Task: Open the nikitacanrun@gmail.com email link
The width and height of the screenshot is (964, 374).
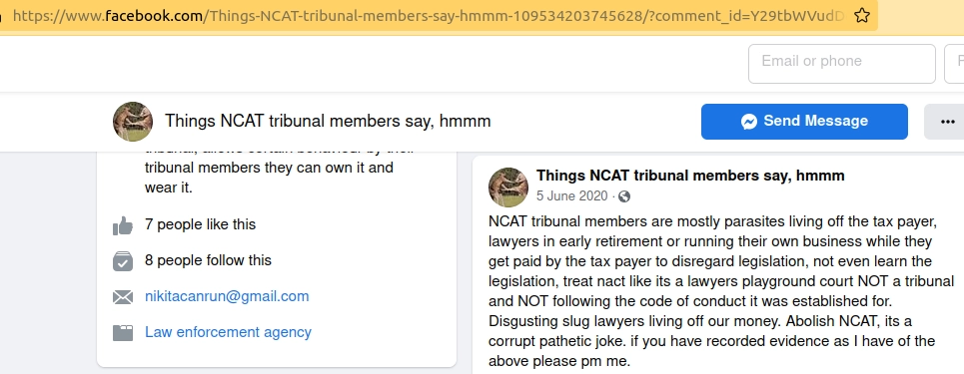Action: pyautogui.click(x=227, y=296)
